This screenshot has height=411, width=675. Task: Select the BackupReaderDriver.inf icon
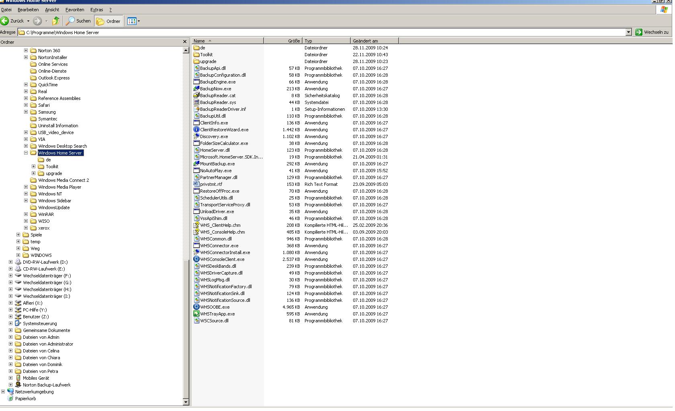196,109
